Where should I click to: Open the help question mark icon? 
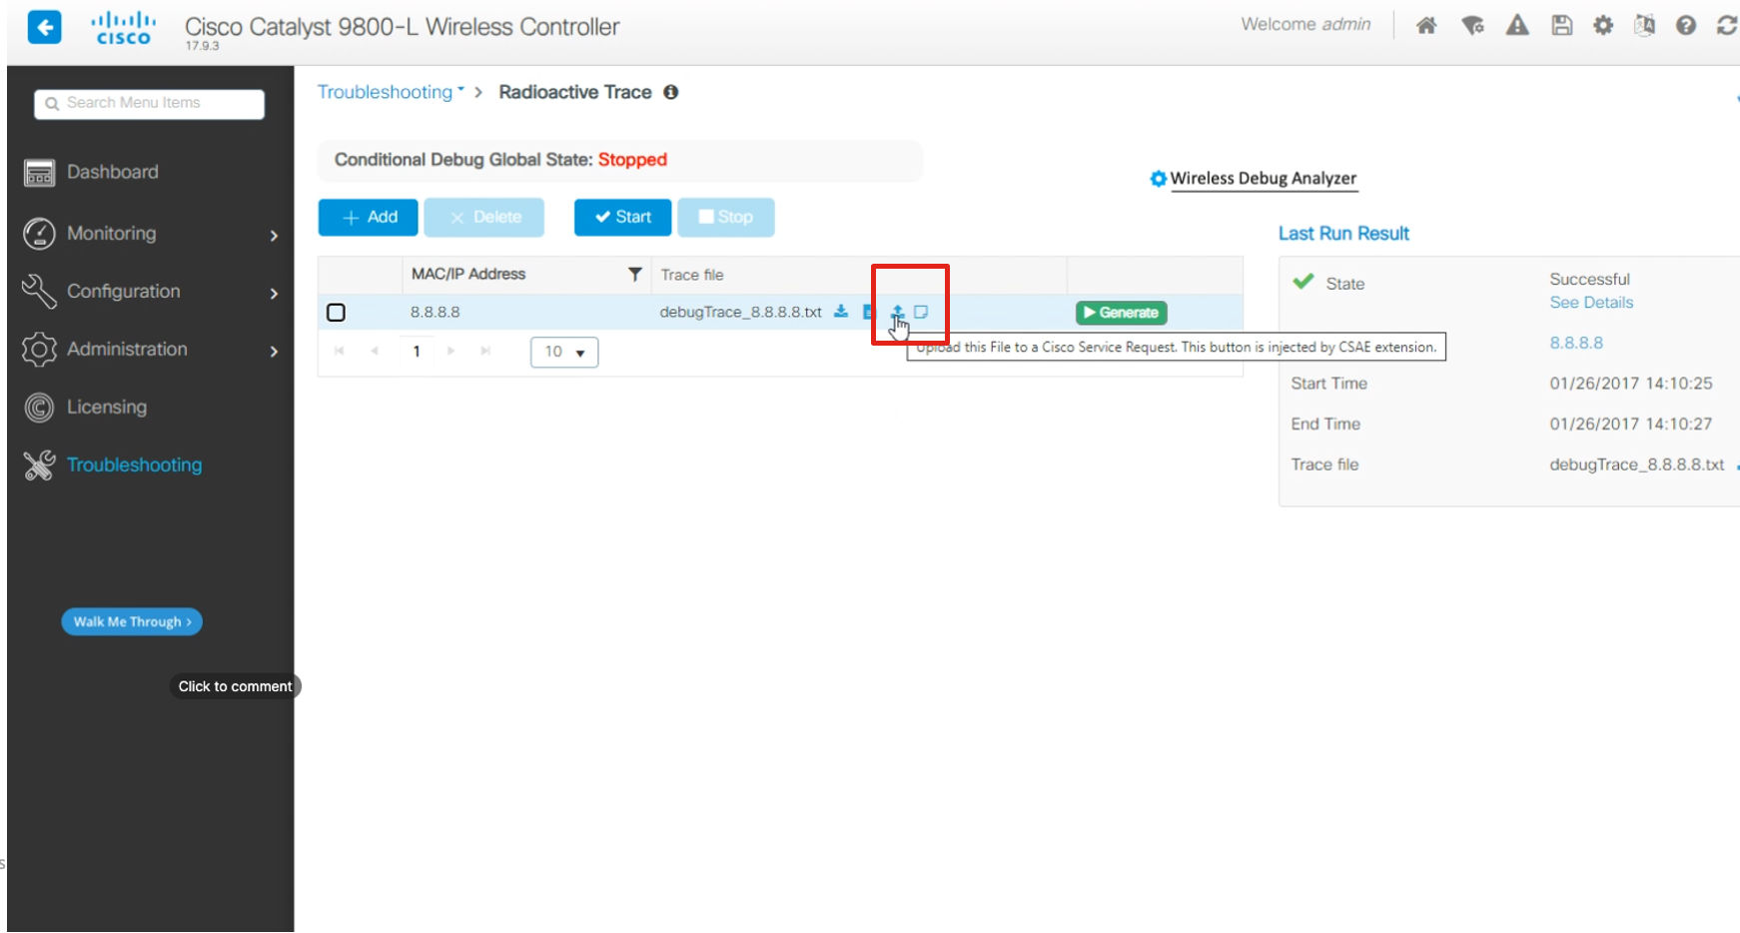(1686, 25)
